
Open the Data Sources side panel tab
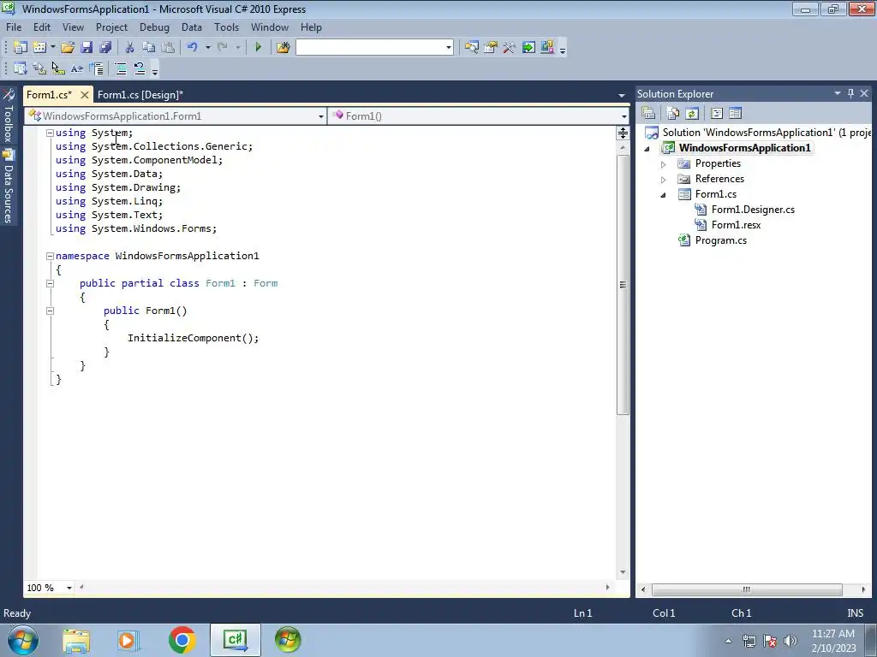click(x=8, y=187)
